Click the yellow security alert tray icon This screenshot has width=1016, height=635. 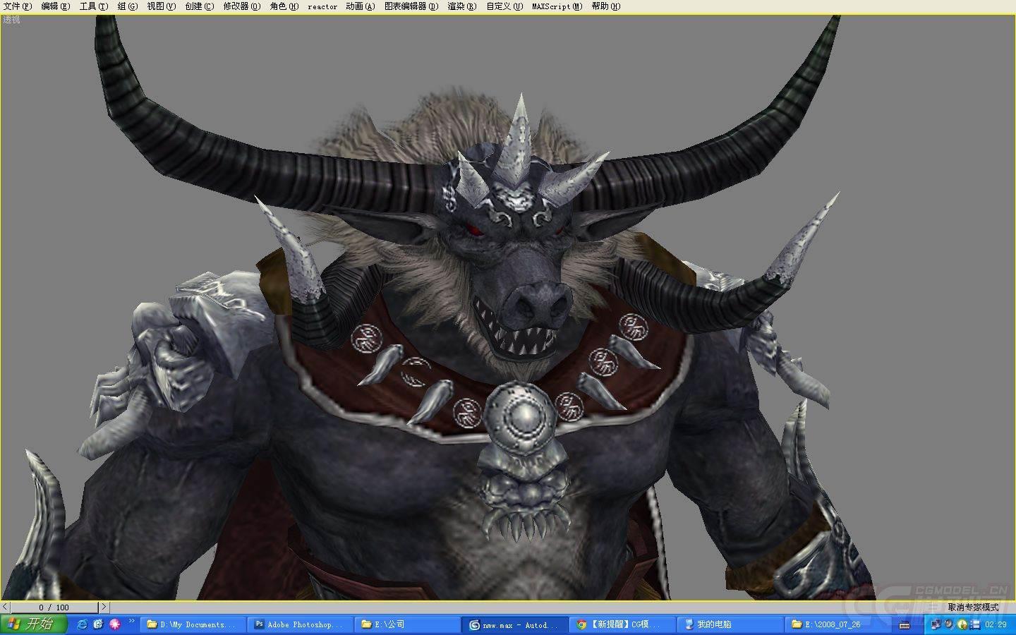coord(962,624)
